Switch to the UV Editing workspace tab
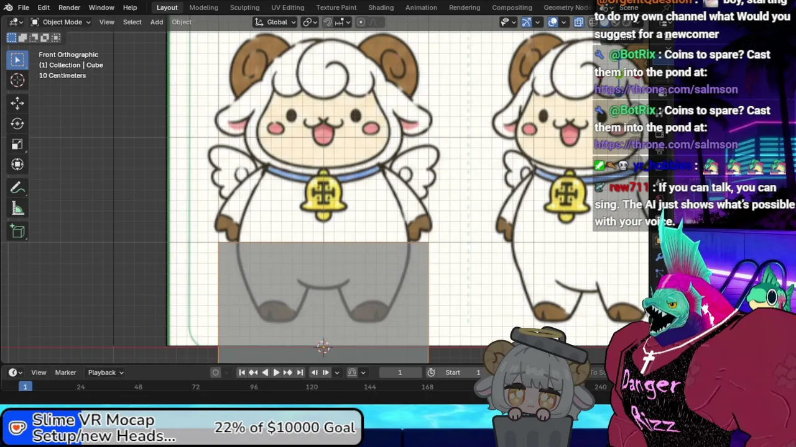Screen dimensions: 796x447 pyautogui.click(x=288, y=7)
